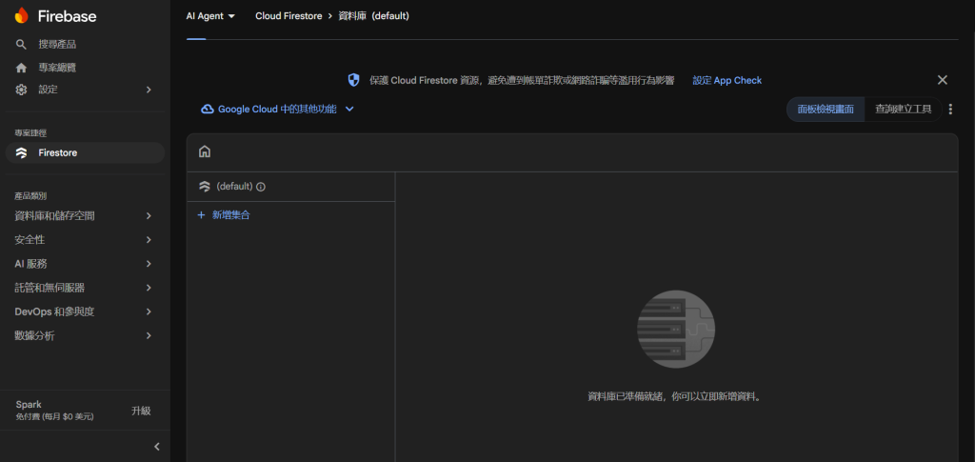The image size is (975, 462).
Task: Go to 專案總覽
Action: 57,67
